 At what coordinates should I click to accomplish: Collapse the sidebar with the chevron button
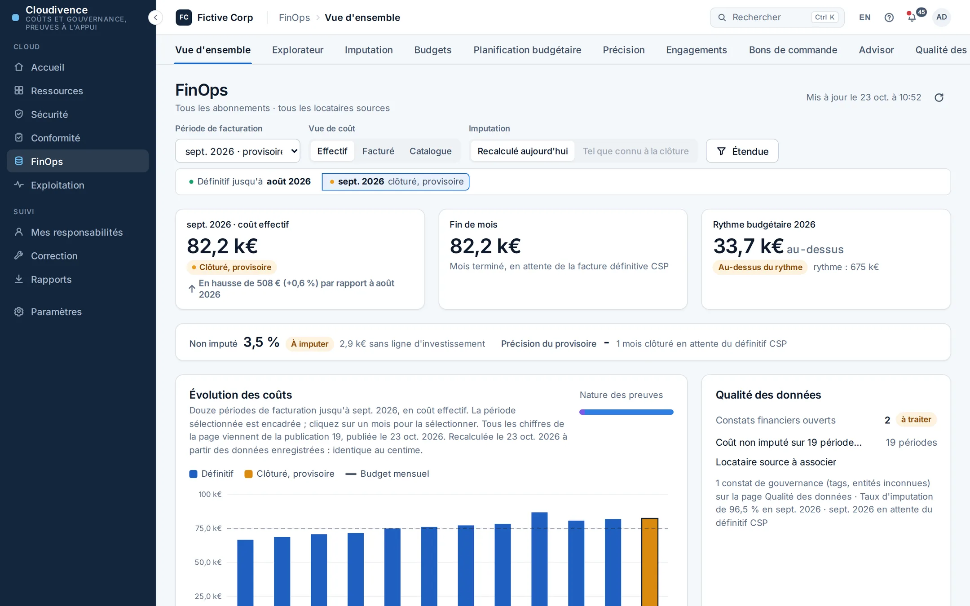point(155,18)
